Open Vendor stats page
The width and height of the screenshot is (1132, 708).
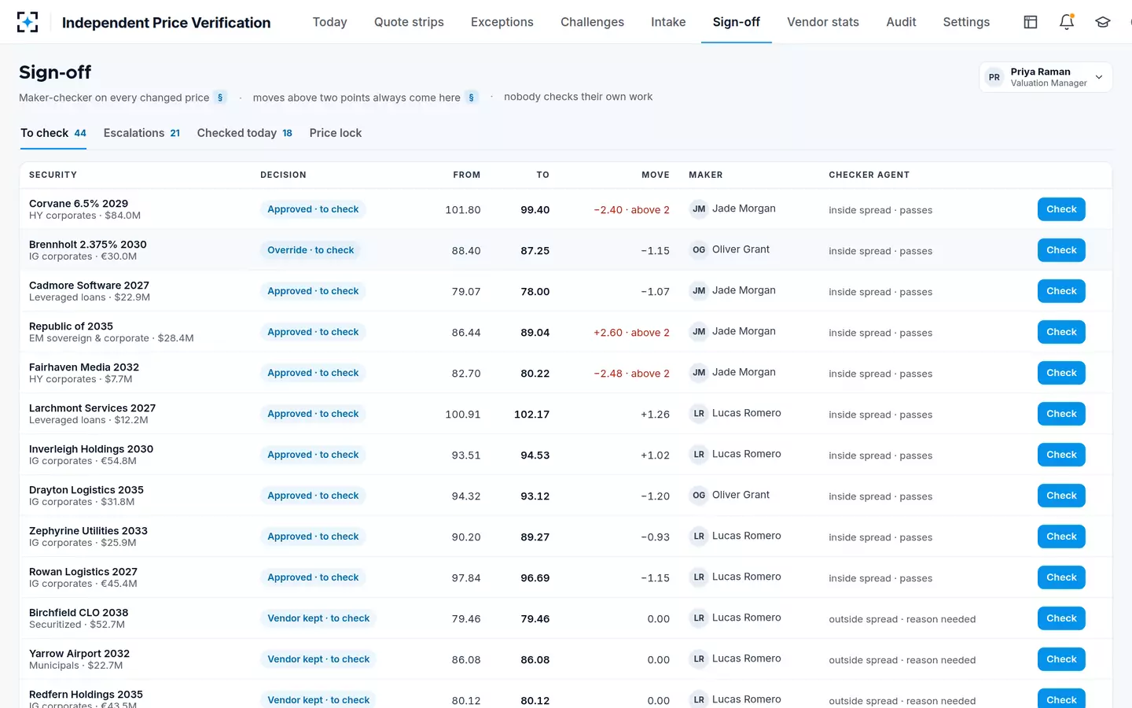(823, 22)
